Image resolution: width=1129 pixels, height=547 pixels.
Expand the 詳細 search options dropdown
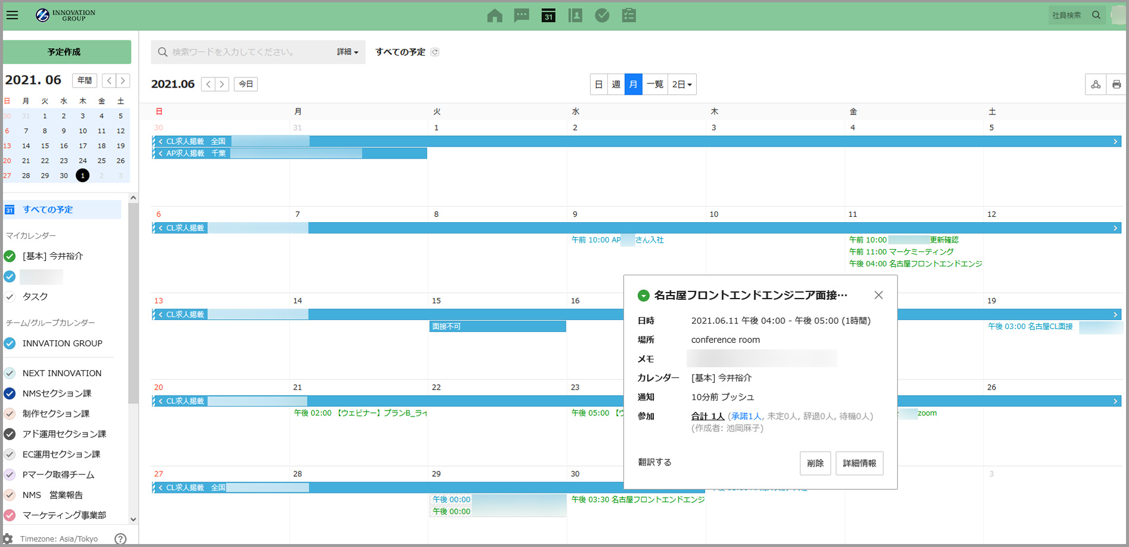coord(348,52)
